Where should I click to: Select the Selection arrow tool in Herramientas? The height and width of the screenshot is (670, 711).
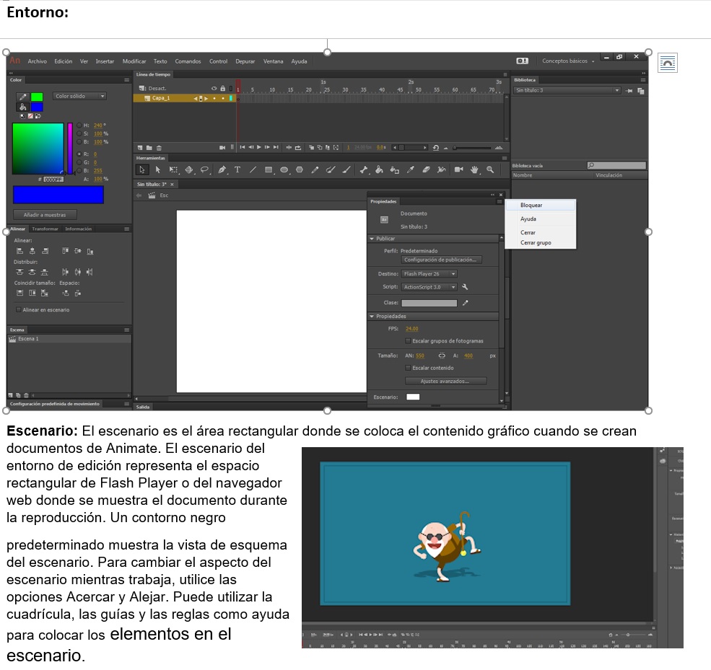point(142,170)
